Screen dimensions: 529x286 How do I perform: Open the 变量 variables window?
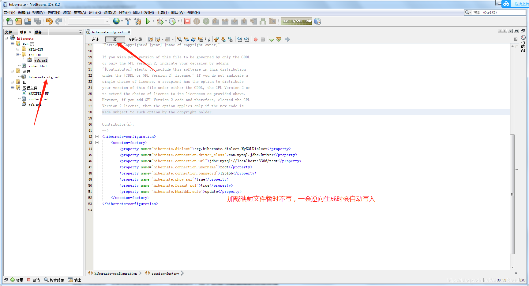tap(17, 280)
